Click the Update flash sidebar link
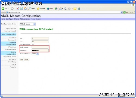This screenshot has height=98, width=136. click(x=11, y=29)
